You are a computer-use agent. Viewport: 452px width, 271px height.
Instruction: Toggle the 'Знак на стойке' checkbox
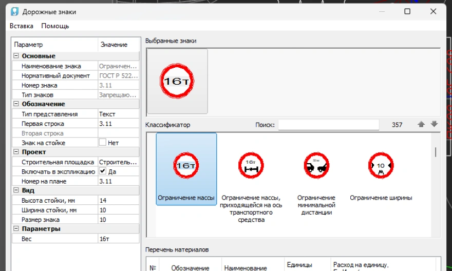coord(102,143)
